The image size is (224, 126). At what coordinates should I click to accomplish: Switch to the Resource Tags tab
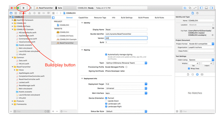[x=100, y=18]
